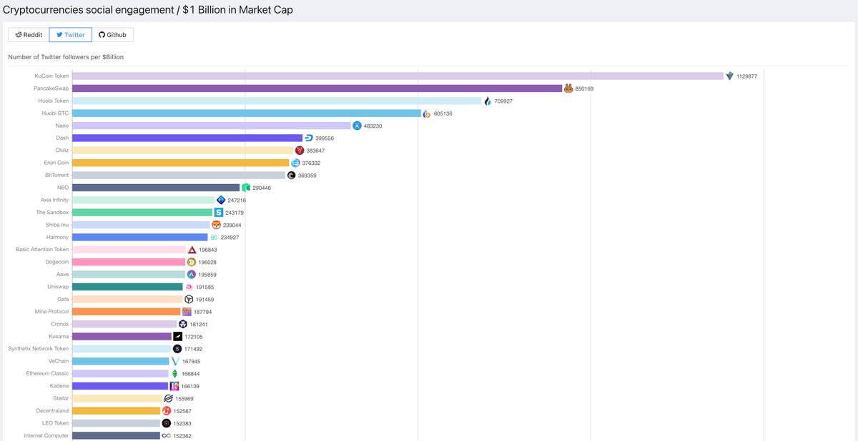The image size is (858, 441).
Task: Click the 'Shiba Inu' axis label
Action: [57, 225]
